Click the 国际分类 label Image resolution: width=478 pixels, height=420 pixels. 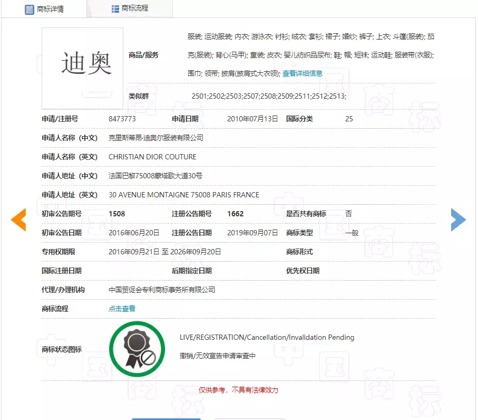299,119
